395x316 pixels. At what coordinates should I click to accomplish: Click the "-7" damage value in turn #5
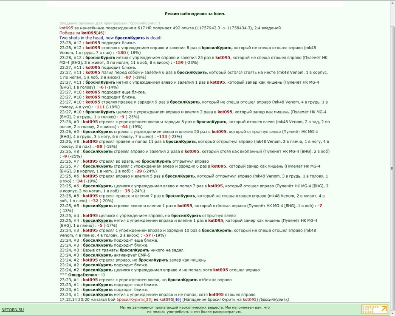click(320, 206)
